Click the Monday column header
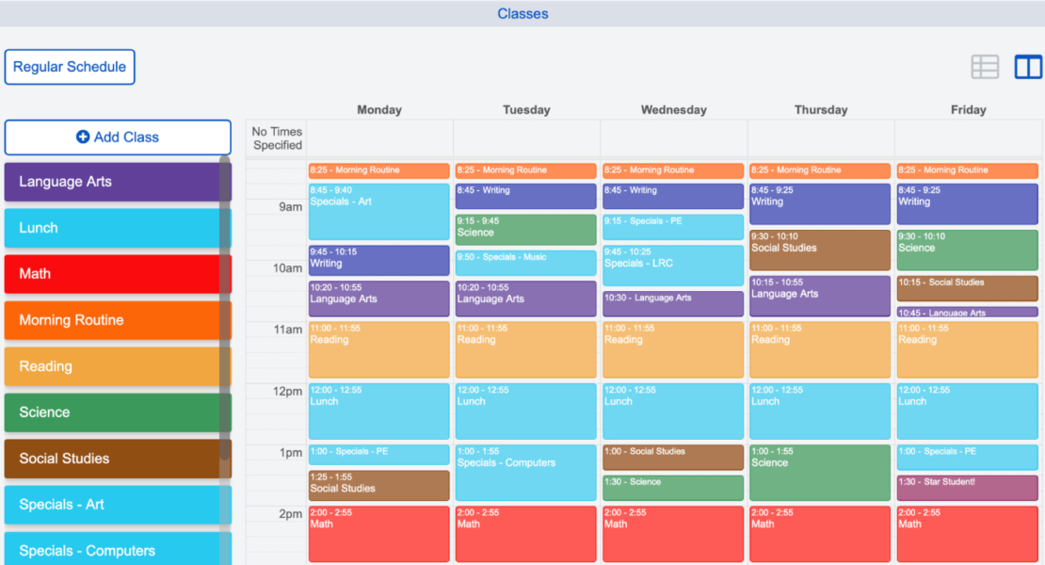Image resolution: width=1045 pixels, height=565 pixels. tap(378, 109)
